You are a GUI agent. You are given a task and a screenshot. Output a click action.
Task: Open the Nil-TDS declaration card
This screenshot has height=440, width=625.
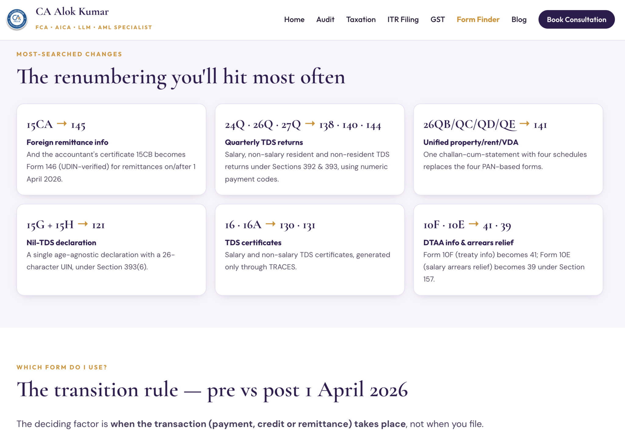click(x=111, y=250)
